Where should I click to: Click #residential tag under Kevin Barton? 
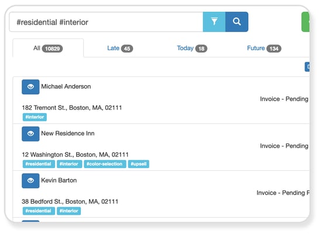click(39, 211)
